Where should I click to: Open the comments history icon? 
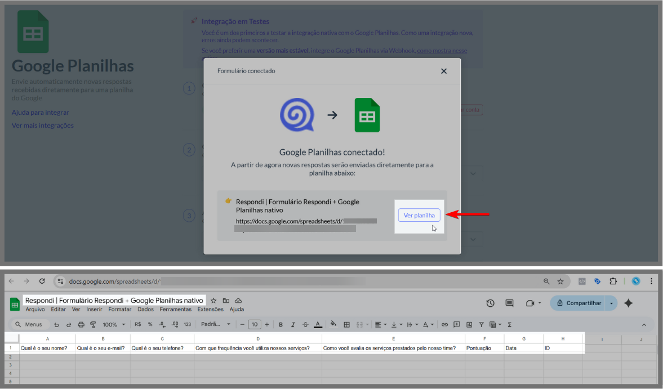(x=510, y=303)
